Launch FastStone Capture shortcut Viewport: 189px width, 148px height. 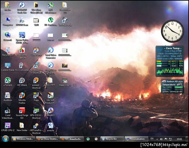tap(22, 53)
